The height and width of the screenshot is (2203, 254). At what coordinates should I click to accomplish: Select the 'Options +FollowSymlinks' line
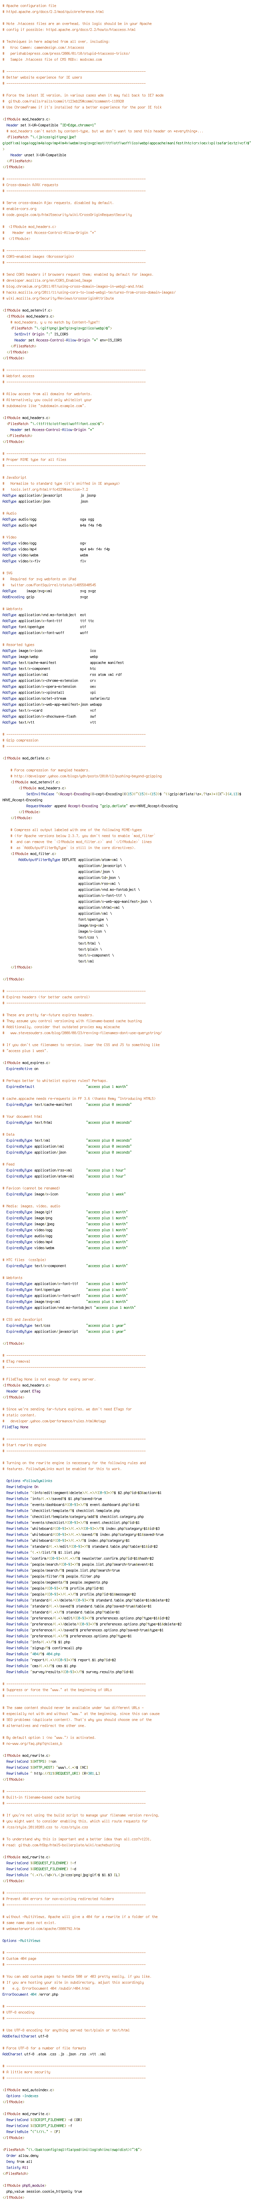click(29, 1481)
